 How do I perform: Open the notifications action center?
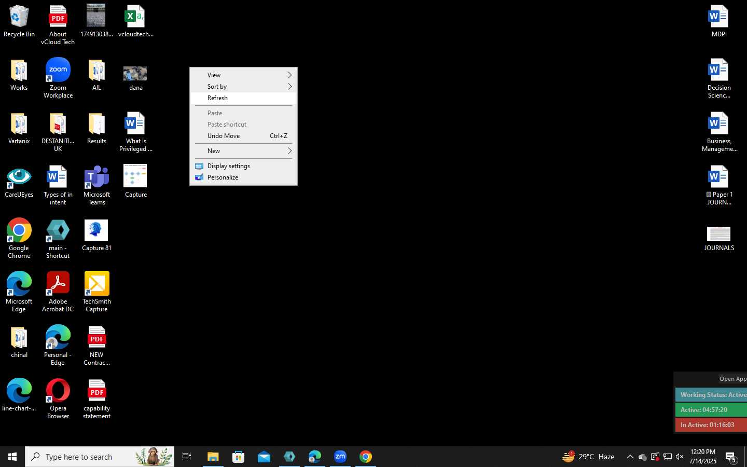731,457
